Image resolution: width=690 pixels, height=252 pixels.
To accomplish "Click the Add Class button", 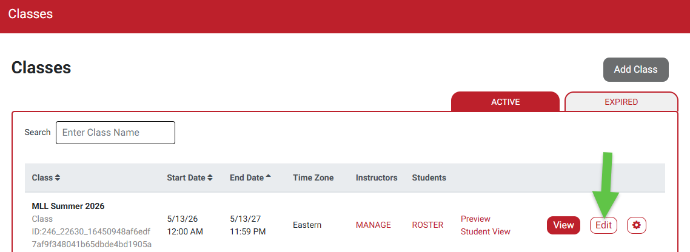I will tap(635, 70).
